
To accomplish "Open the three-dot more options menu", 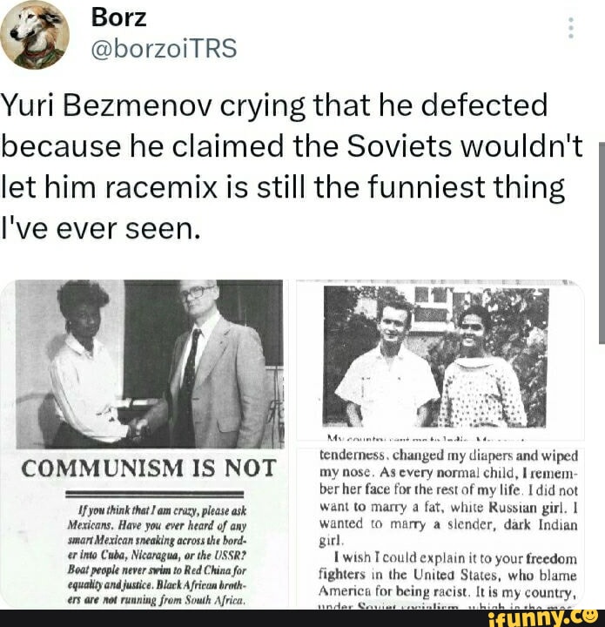I will tap(571, 28).
